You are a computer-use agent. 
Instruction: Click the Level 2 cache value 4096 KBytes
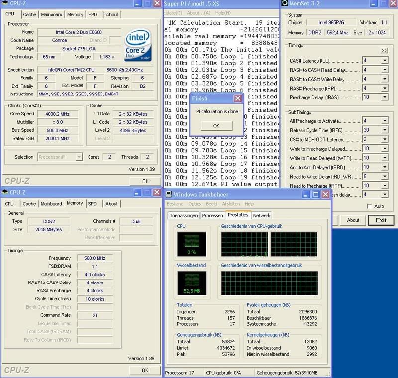click(133, 130)
